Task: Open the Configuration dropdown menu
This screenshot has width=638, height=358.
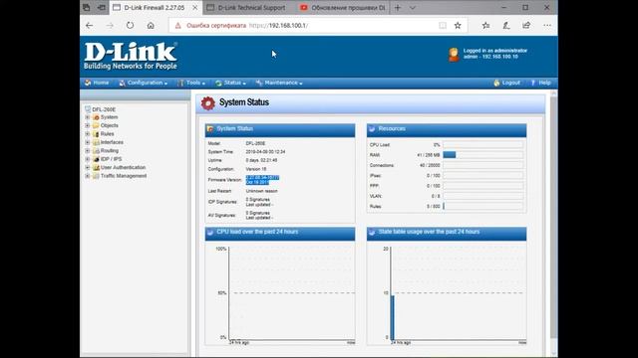Action: [144, 83]
